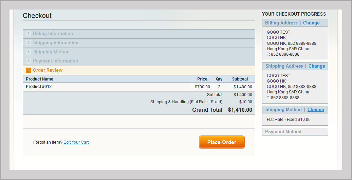Expand the Billing Information step

[x=53, y=34]
